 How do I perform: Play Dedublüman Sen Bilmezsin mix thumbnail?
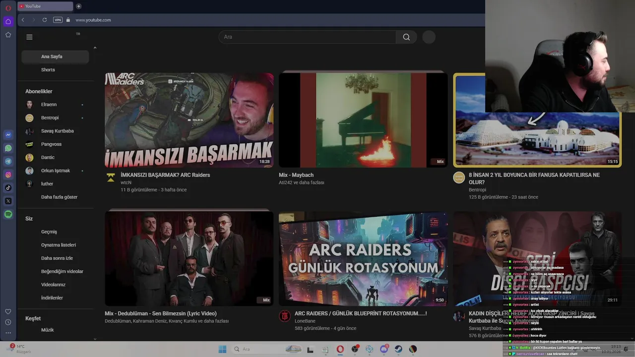(189, 258)
